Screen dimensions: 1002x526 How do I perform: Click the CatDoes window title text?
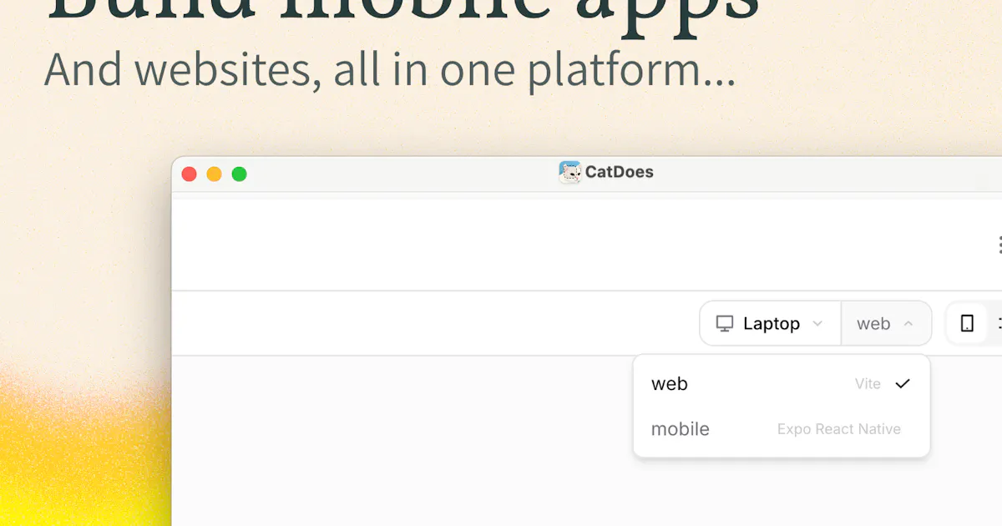coord(619,172)
